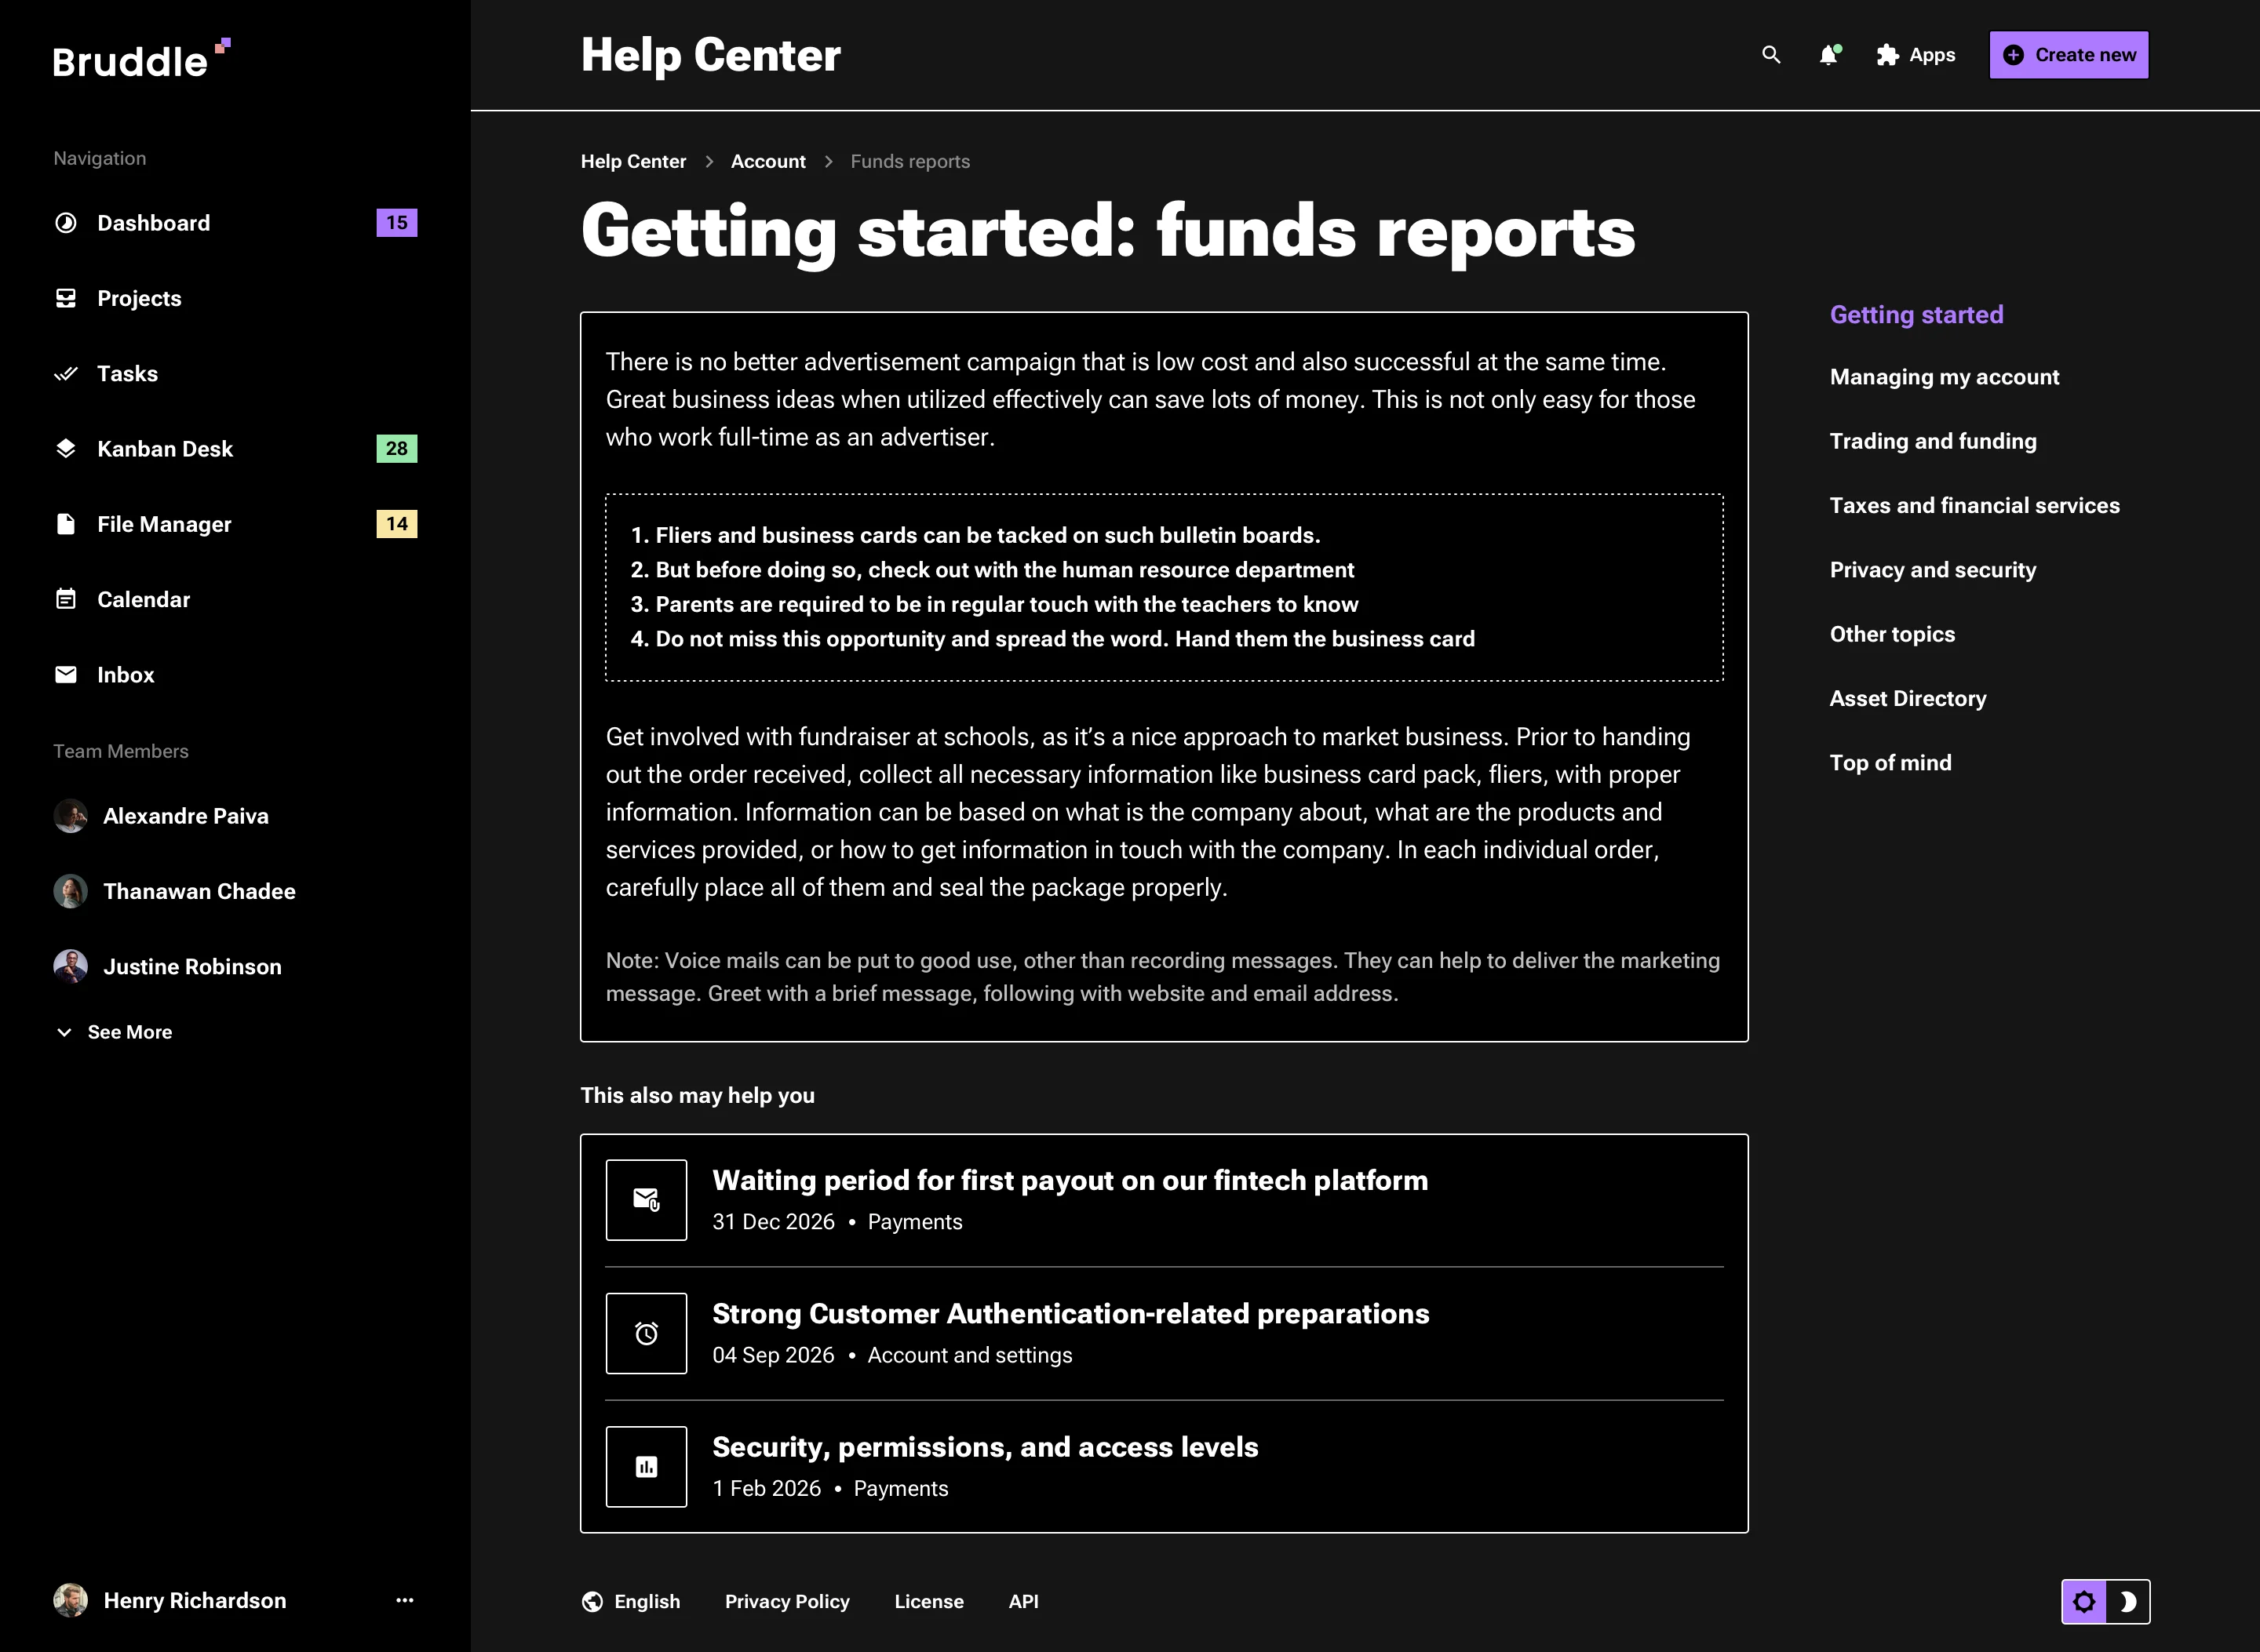This screenshot has height=1652, width=2260.
Task: Select Trading and funding topic
Action: pos(1933,440)
